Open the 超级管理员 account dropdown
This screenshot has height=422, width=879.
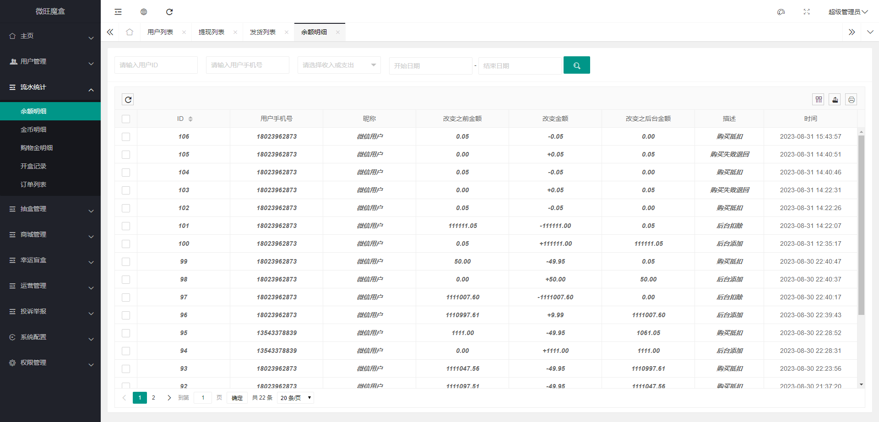(x=848, y=12)
